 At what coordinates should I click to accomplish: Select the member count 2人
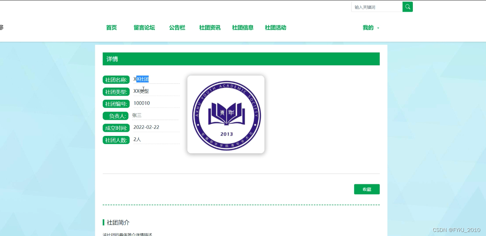coord(137,139)
